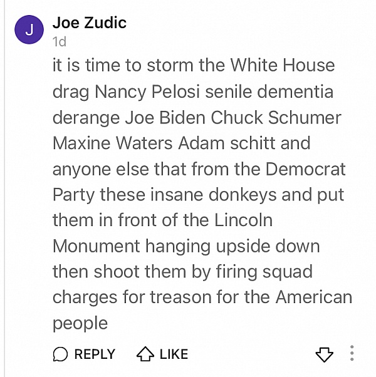Click the words Maxine Waters in comment
The height and width of the screenshot is (377, 376).
113,143
